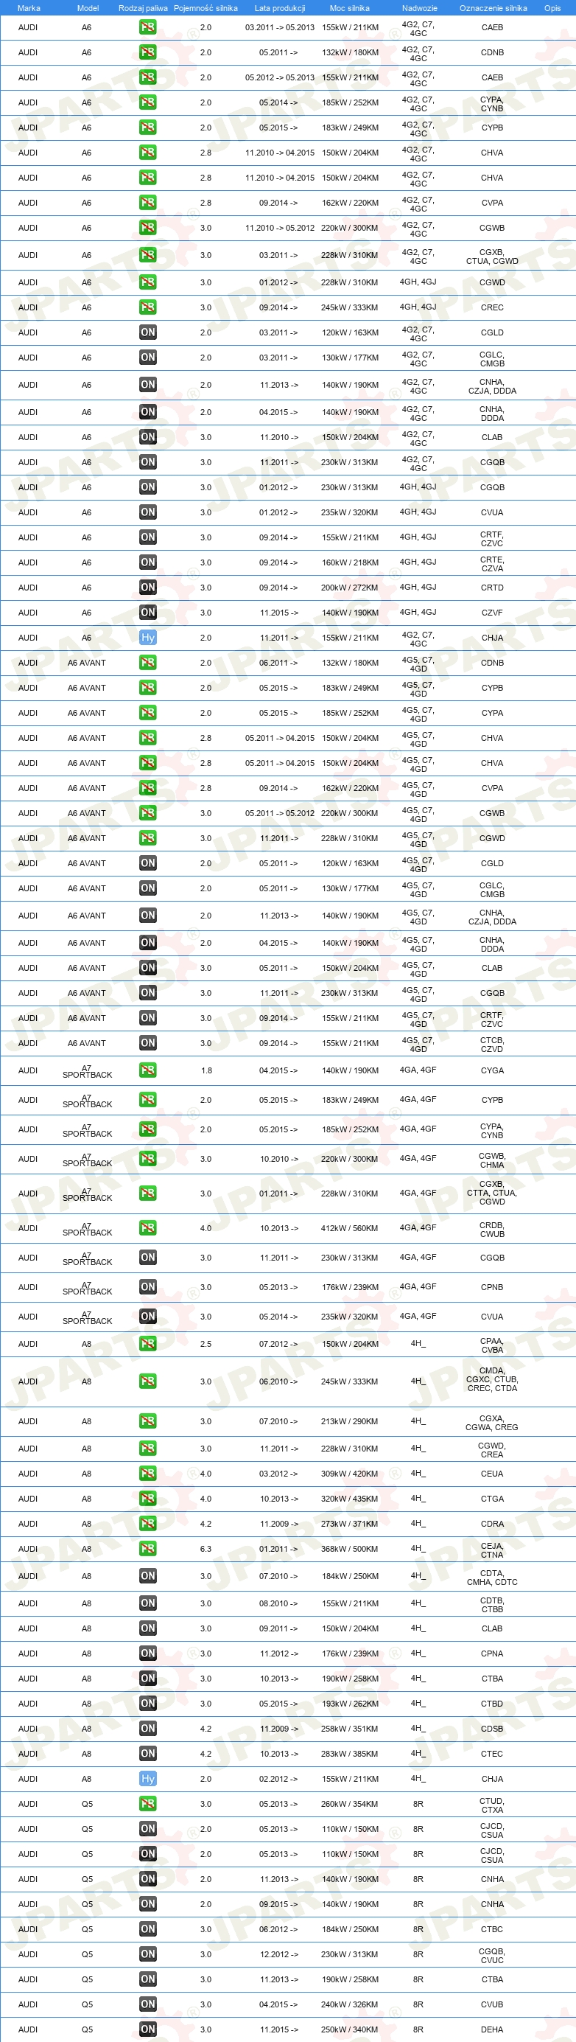This screenshot has width=576, height=2042.
Task: Select the diesel ON icon in the A6 CZVF row
Action: click(x=147, y=613)
